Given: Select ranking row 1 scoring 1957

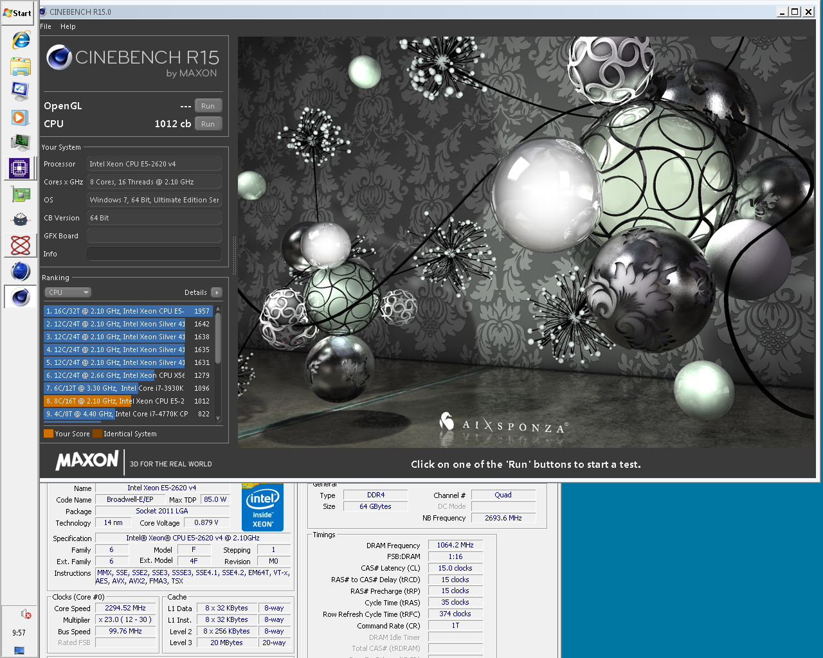Looking at the screenshot, I should pyautogui.click(x=129, y=311).
